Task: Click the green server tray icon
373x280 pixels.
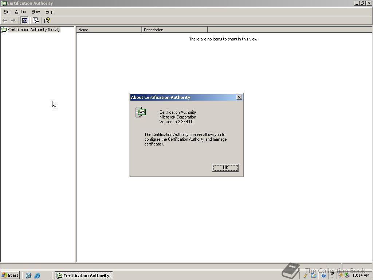Action: click(x=347, y=276)
